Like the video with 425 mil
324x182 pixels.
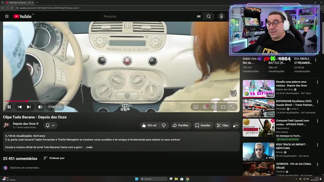[x=149, y=125]
